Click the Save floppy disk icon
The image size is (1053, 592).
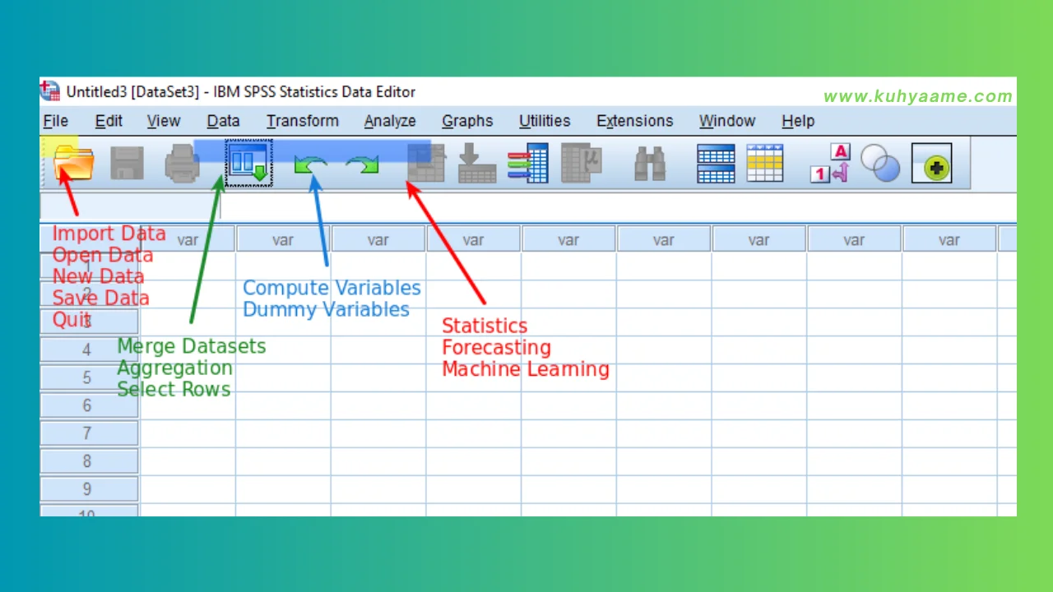(x=127, y=164)
